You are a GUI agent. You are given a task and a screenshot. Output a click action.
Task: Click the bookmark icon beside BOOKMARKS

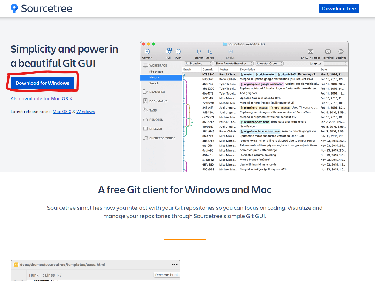(145, 101)
